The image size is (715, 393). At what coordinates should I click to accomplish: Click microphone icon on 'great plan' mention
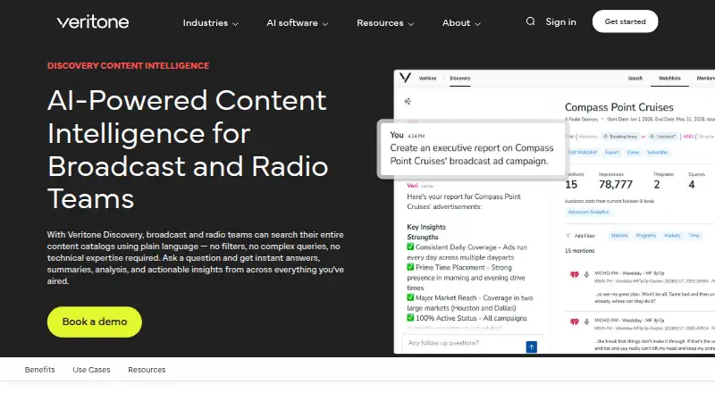[586, 274]
